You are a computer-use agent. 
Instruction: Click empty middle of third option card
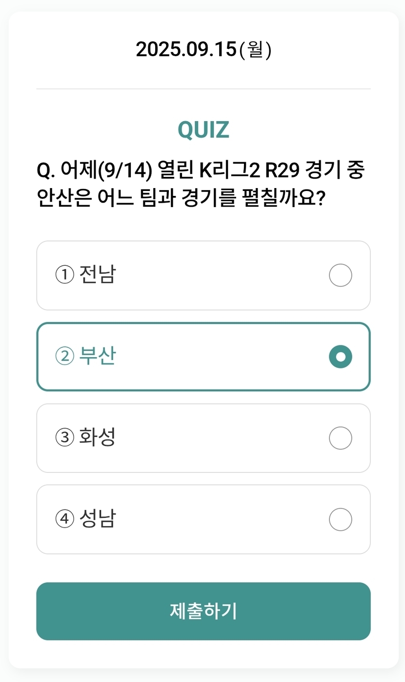(220, 438)
